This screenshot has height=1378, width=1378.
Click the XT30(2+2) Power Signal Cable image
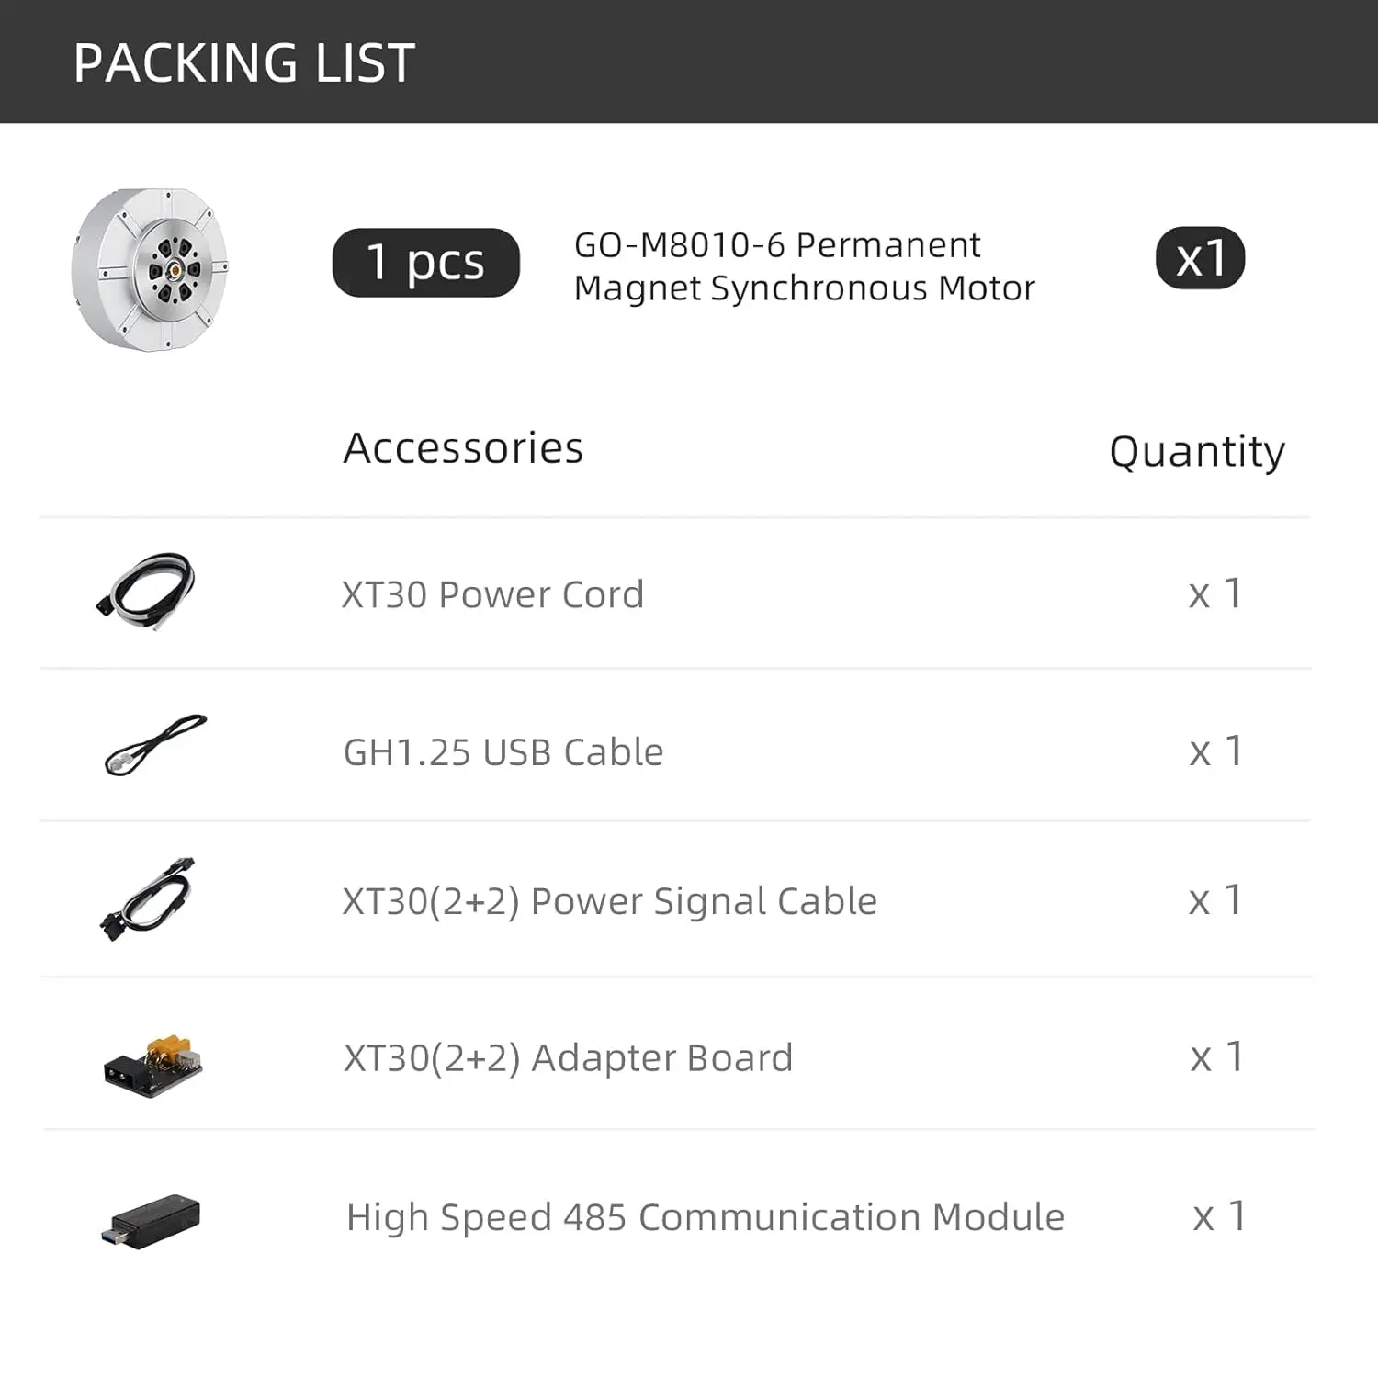click(x=149, y=899)
